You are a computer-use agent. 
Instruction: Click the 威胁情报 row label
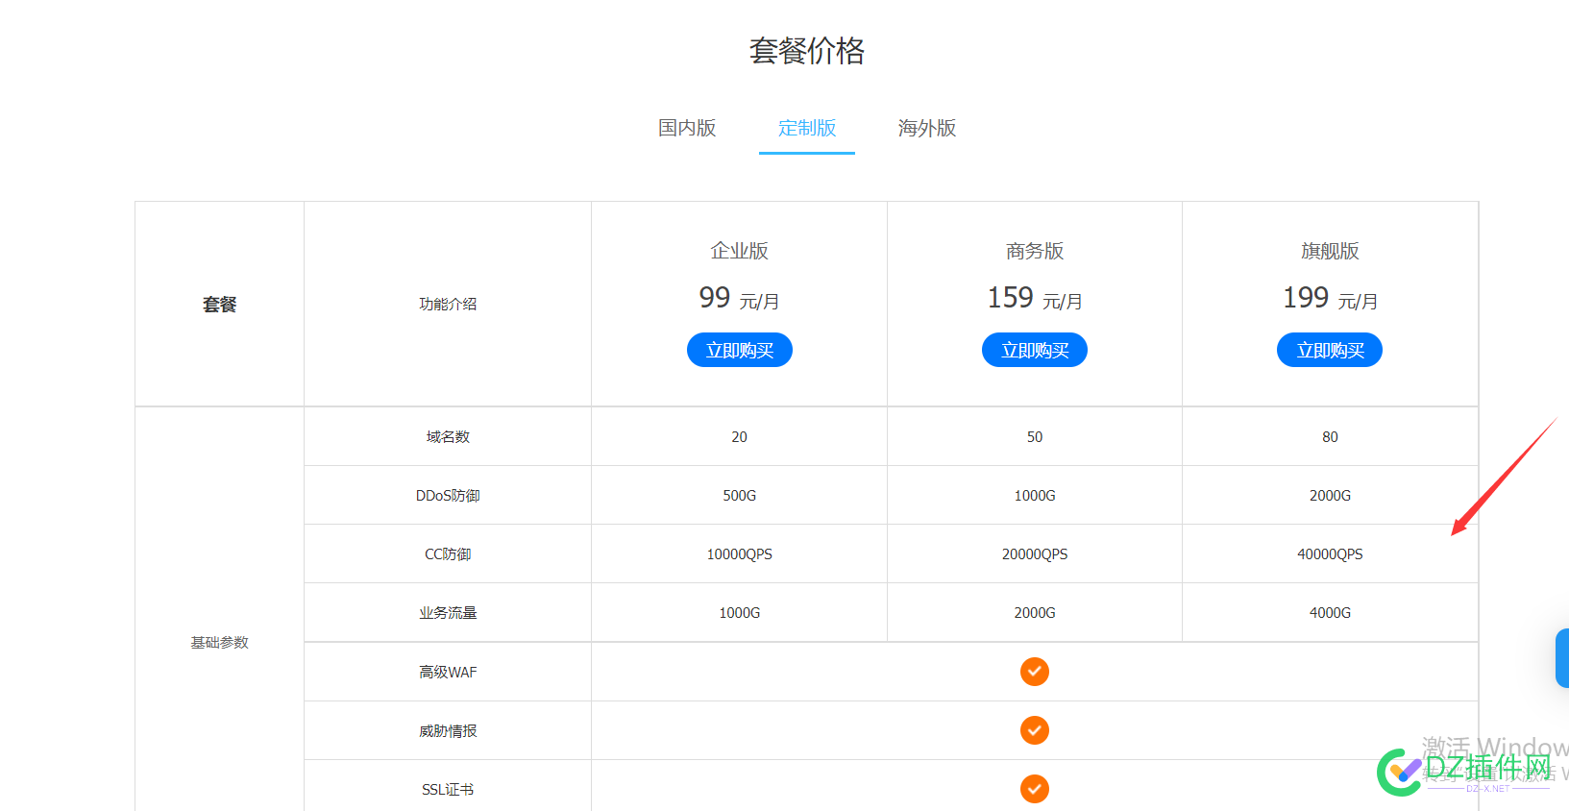coord(448,730)
